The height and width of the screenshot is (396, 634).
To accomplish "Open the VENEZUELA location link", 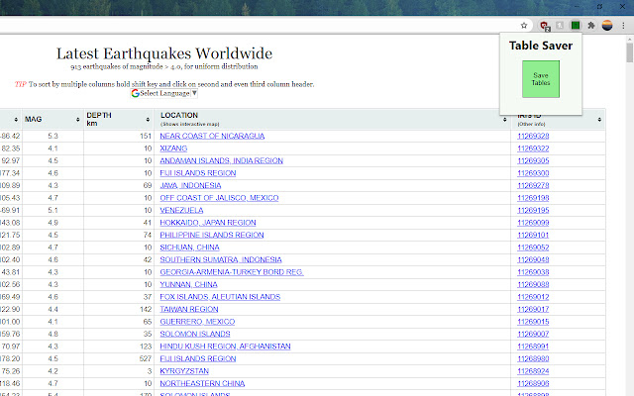I will tap(181, 210).
